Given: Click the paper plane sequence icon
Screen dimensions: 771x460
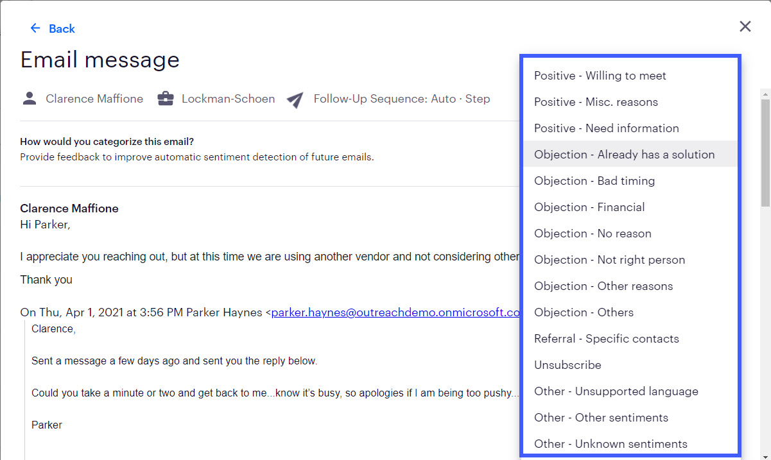Looking at the screenshot, I should [x=295, y=99].
